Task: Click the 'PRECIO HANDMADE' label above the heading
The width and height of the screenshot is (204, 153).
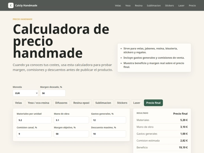Action: click(23, 19)
